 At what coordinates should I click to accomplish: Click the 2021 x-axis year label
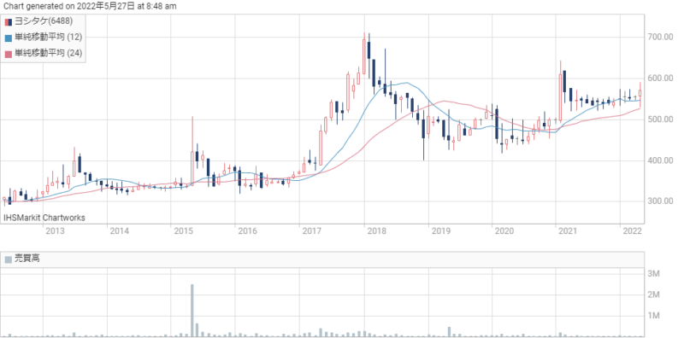568,231
